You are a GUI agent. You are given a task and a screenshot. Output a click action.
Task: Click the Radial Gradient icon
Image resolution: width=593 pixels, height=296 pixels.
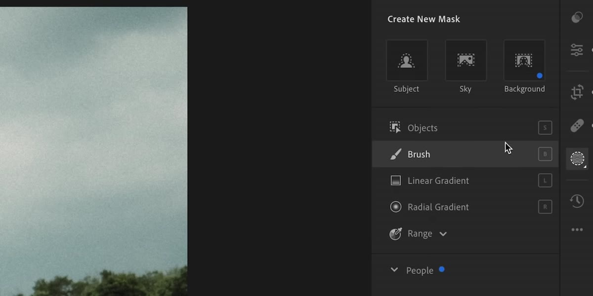(395, 207)
